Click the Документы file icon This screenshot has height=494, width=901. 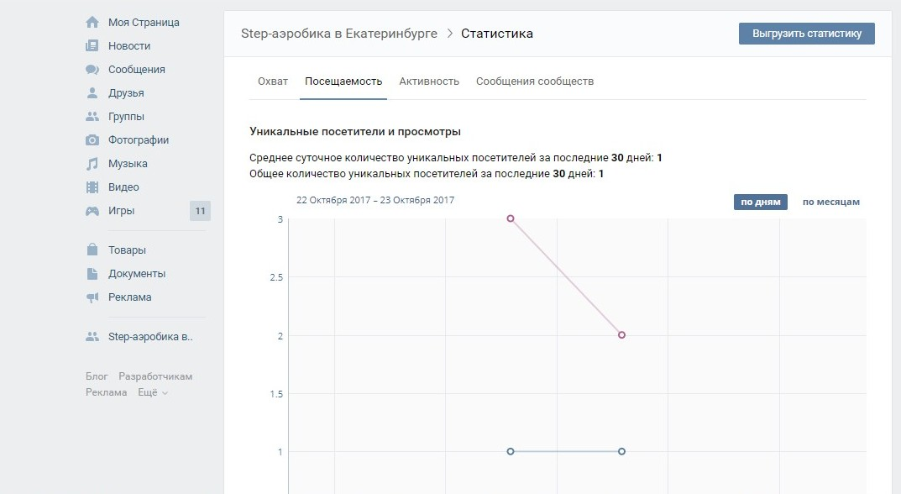92,274
